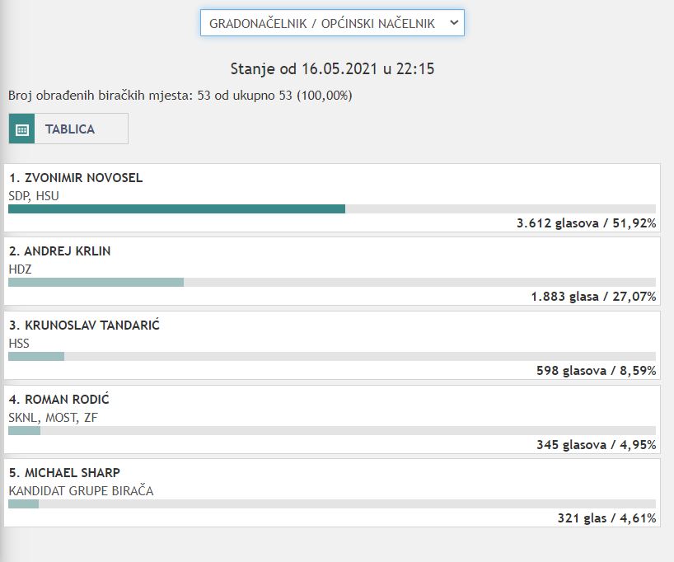Image resolution: width=674 pixels, height=562 pixels.
Task: Click the Kandidat grupe birača label
Action: (x=81, y=491)
